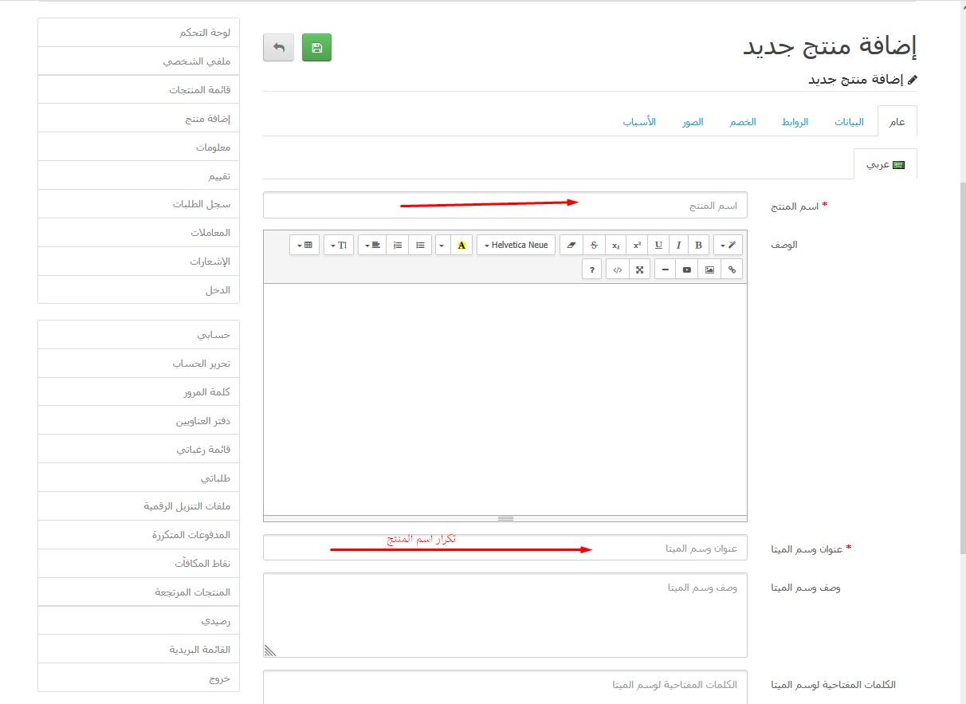Screen dimensions: 966x704
Task: Go to قائمة المنتجات in sidebar
Action: 199,90
